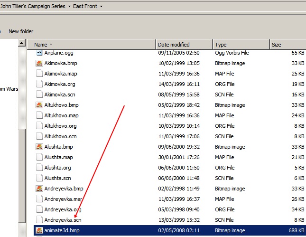Click the Andreyevka.org file icon

tap(39, 209)
